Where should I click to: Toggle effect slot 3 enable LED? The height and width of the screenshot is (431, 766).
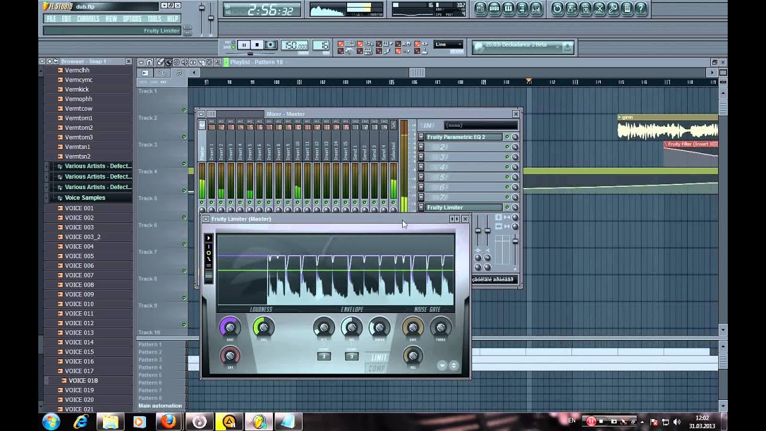(507, 157)
